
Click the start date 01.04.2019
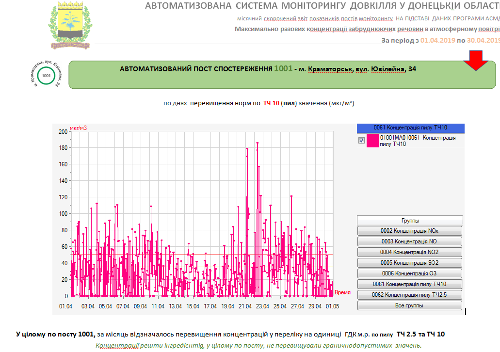437,40
